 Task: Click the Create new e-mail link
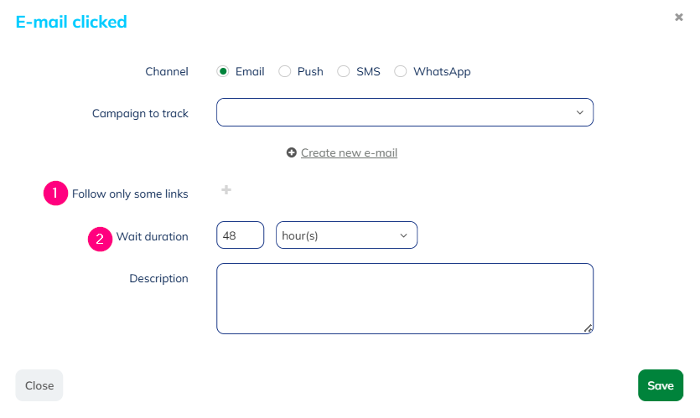pos(349,152)
